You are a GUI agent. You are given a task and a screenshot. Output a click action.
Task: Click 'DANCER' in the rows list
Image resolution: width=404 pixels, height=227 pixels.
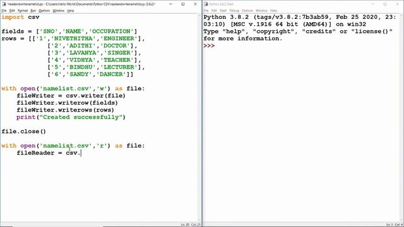pyautogui.click(x=113, y=74)
